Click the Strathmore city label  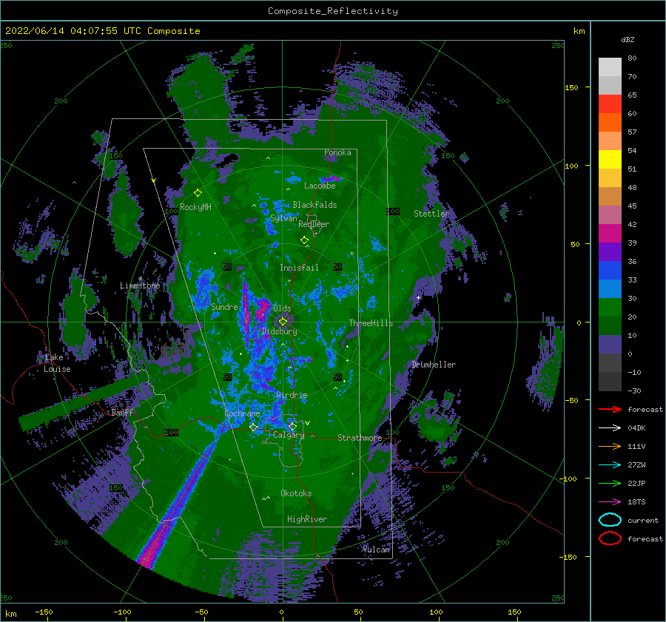360,437
